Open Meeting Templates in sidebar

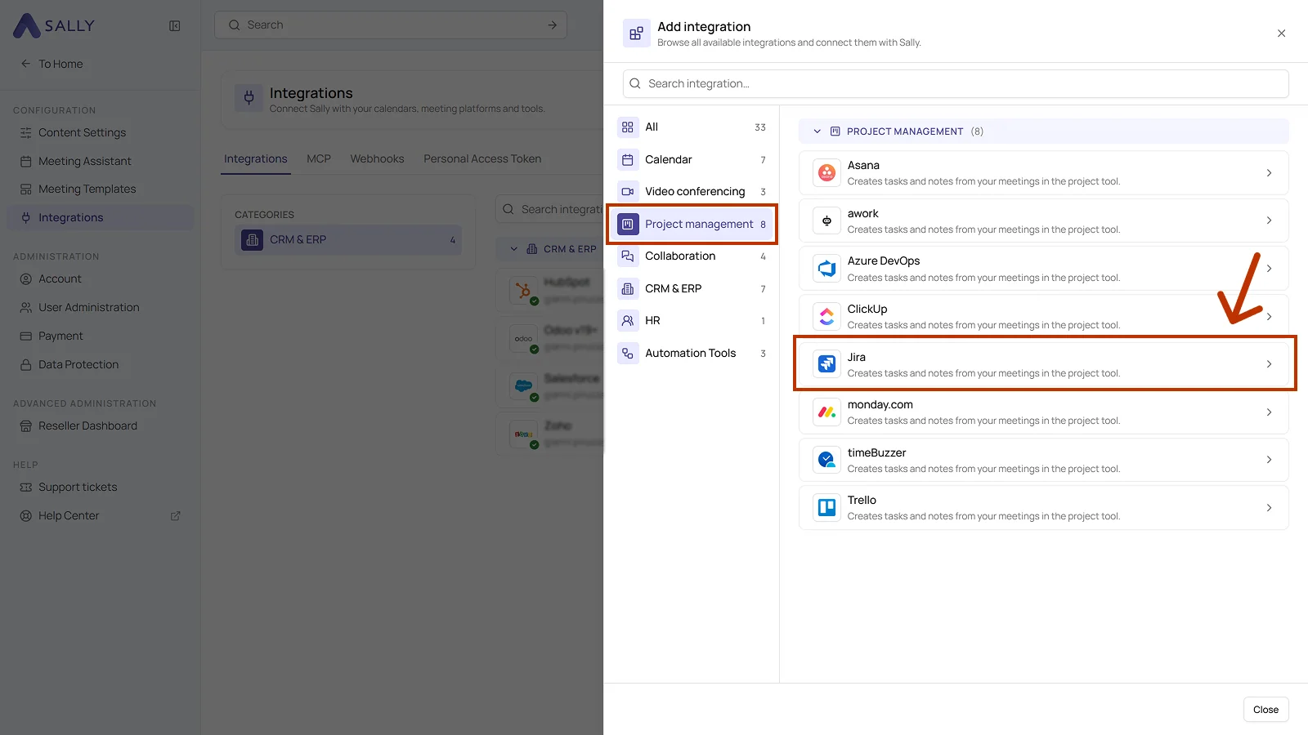click(100, 189)
